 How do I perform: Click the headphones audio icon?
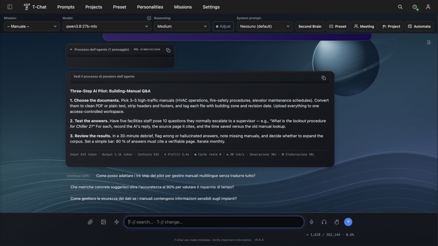pos(324,222)
